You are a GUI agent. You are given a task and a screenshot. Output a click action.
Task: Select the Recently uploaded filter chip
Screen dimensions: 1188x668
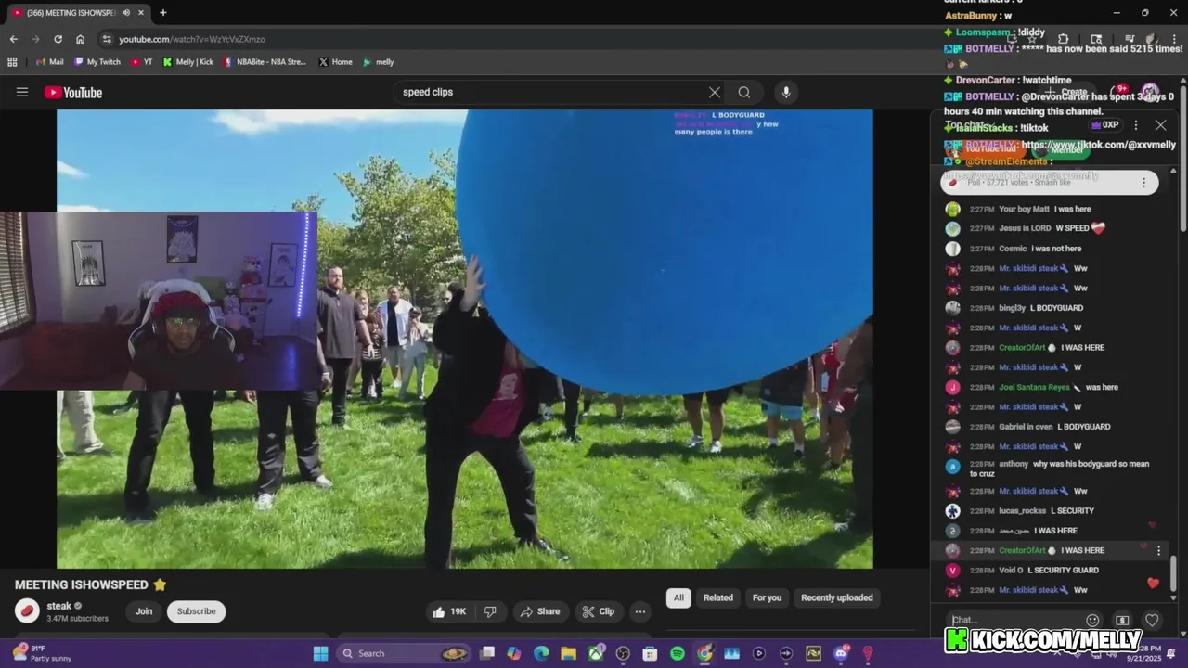836,597
